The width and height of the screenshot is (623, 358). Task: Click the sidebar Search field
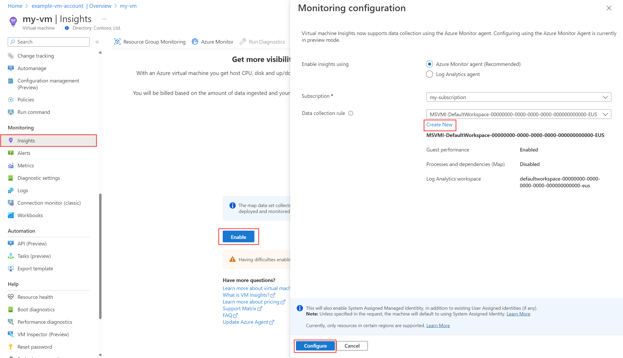click(49, 42)
